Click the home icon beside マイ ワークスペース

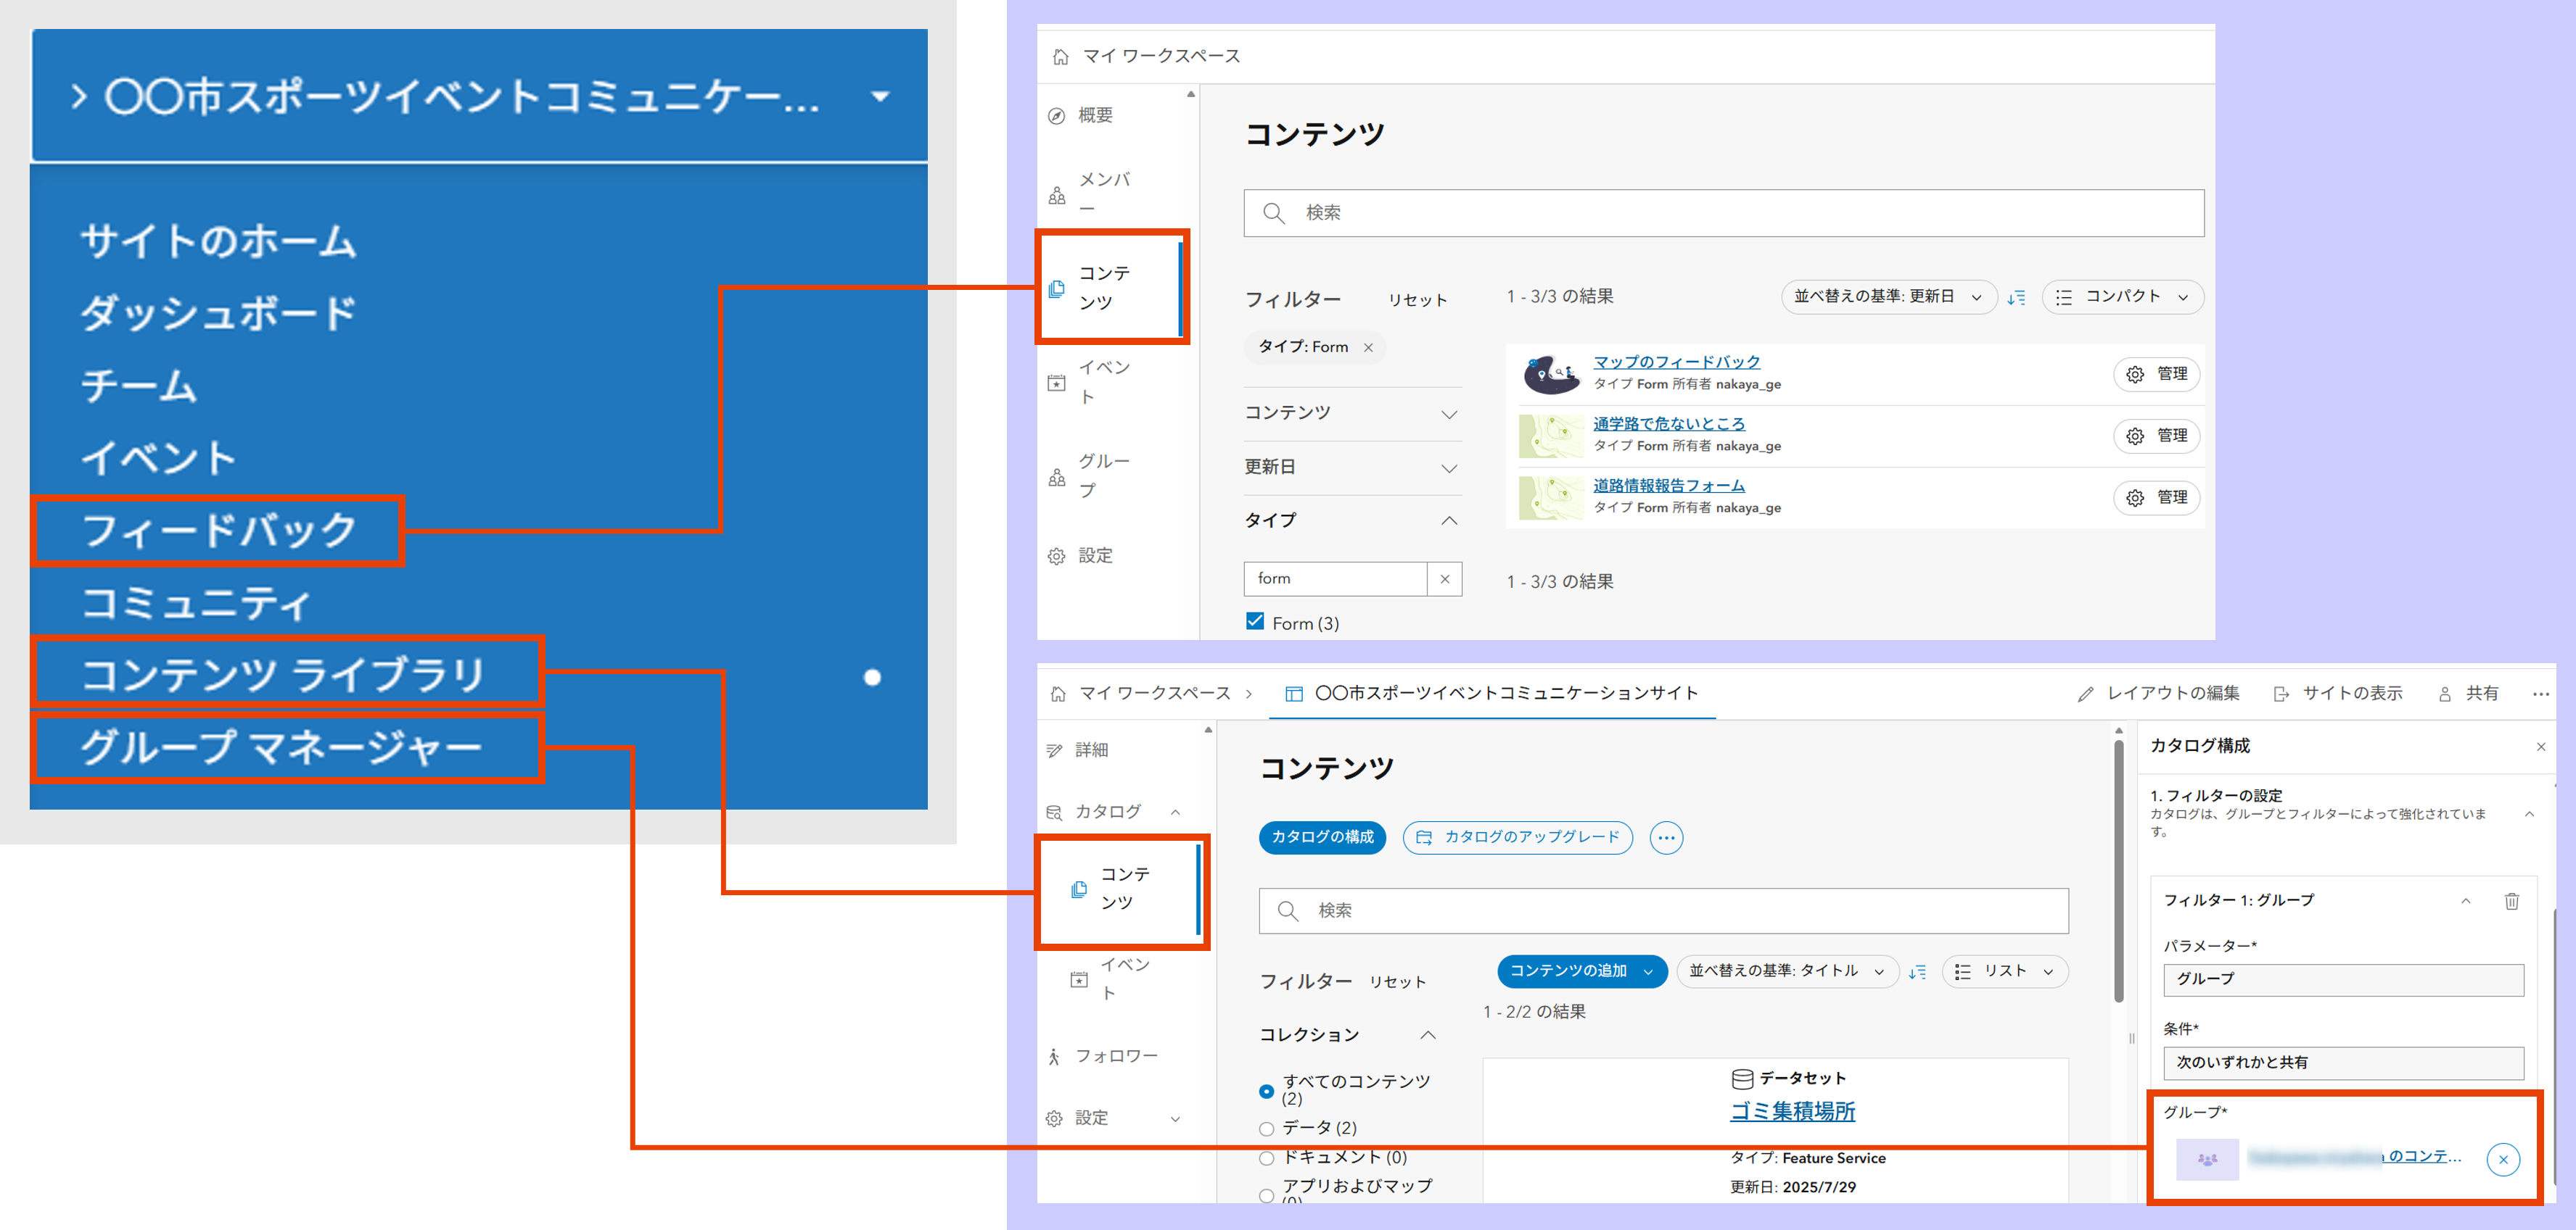point(1060,57)
